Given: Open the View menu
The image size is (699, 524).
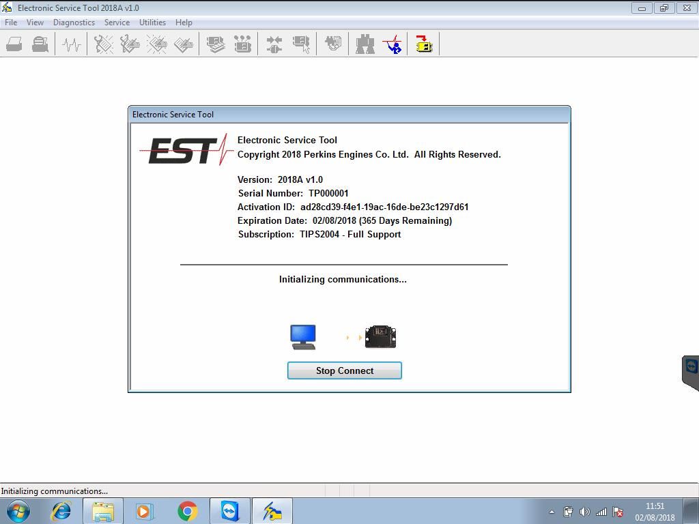Looking at the screenshot, I should click(x=35, y=23).
